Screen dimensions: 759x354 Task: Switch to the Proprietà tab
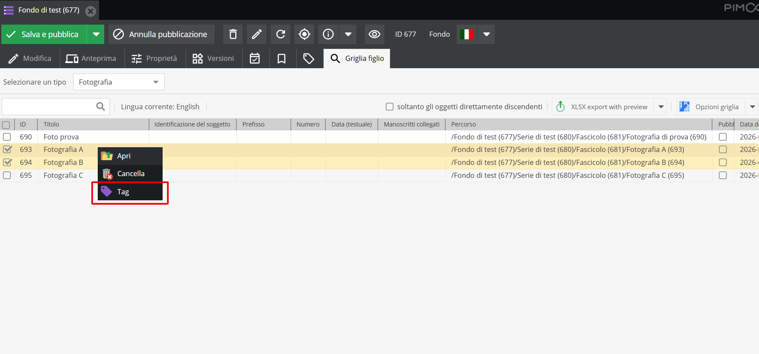155,58
